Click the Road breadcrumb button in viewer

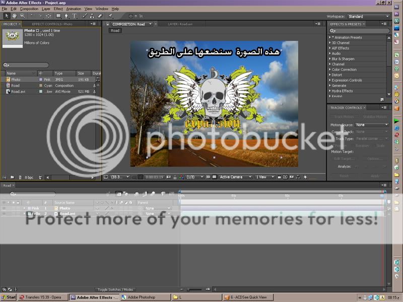pos(115,31)
